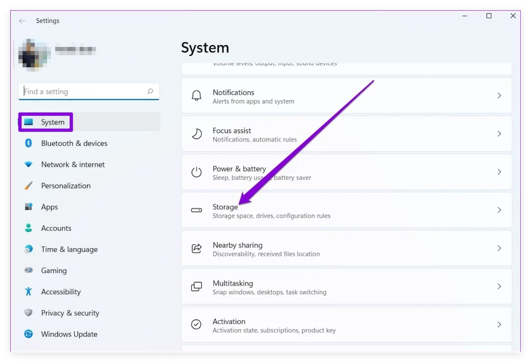This screenshot has width=531, height=362.
Task: Open Bluetooth & devices settings
Action: 89,143
